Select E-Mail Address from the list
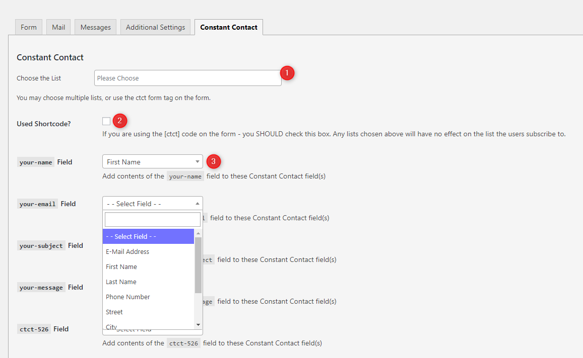The height and width of the screenshot is (358, 583). coord(148,251)
